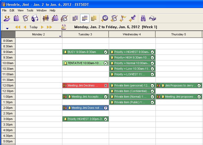Select the Wednesday 4 column header
This screenshot has height=145, width=203.
(132, 34)
